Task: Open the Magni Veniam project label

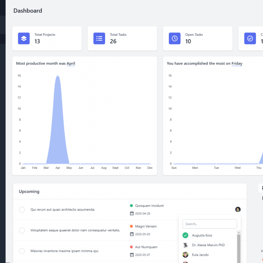Action: click(x=146, y=226)
